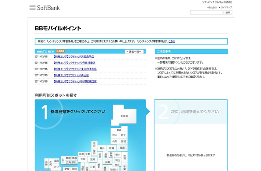Choose 鳥取 prefecture tile
The width and height of the screenshot is (261, 171).
tap(74, 158)
